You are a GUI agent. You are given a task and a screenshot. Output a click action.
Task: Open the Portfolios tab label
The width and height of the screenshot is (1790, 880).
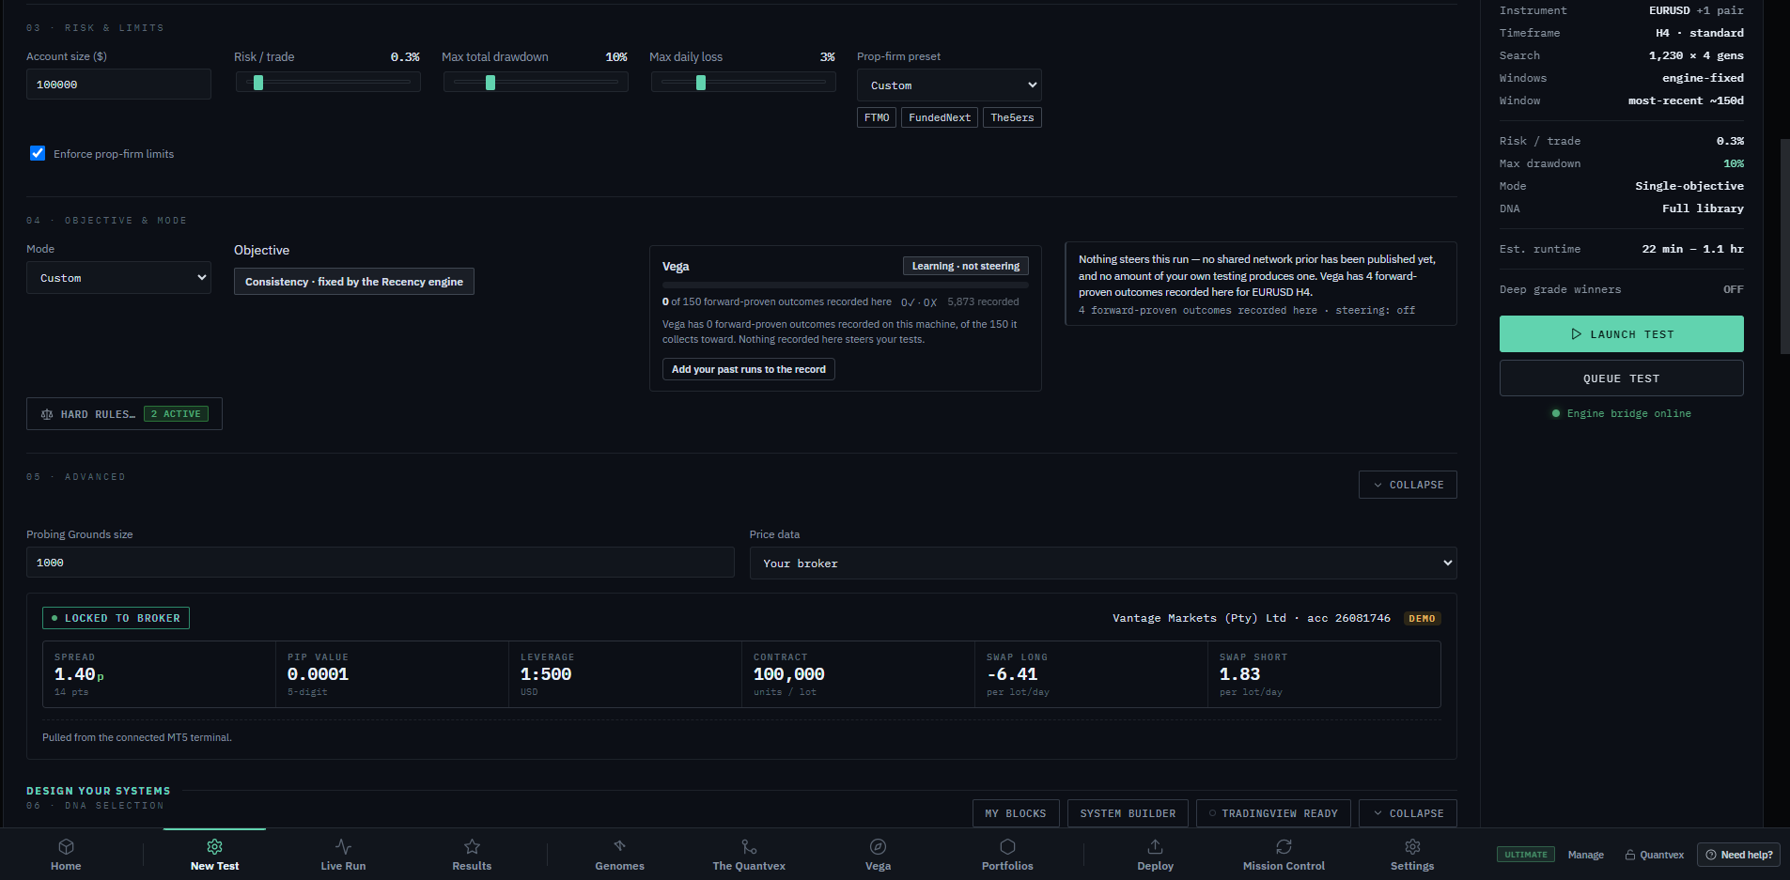coord(1007,866)
